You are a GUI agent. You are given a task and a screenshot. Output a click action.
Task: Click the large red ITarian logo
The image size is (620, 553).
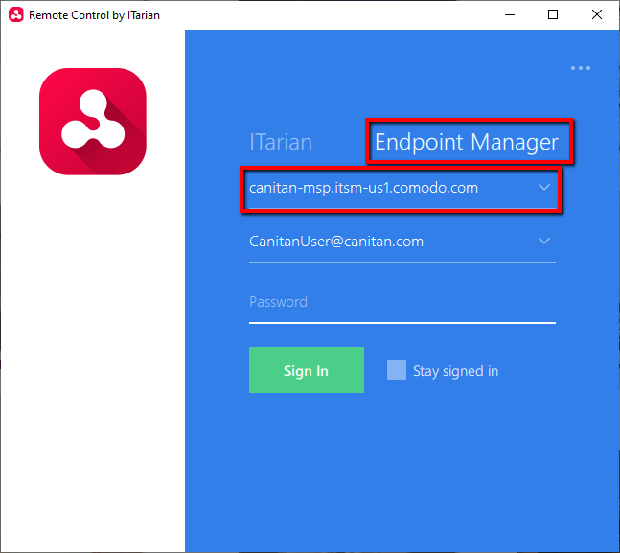93,122
